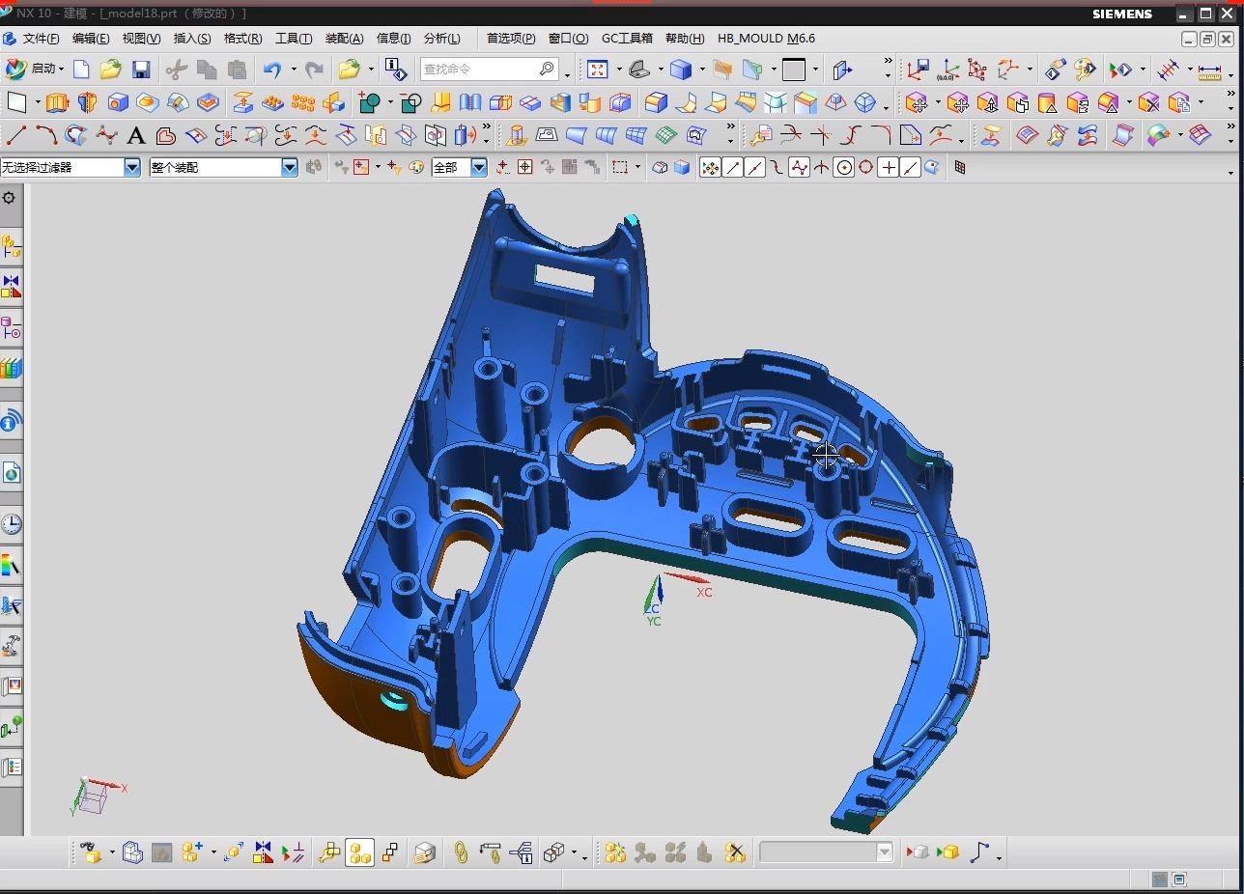
Task: Open the 分析(L) menu
Action: [x=441, y=39]
